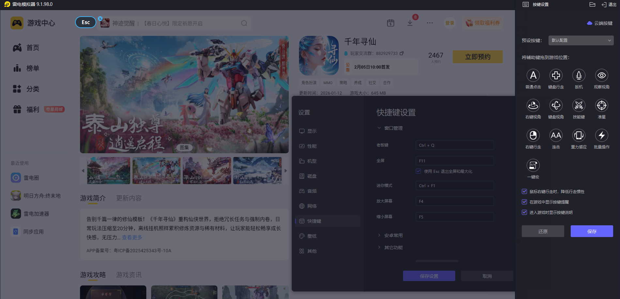This screenshot has height=299, width=620.
Task: Select the 键盘视角 keyboard view icon
Action: click(x=556, y=105)
